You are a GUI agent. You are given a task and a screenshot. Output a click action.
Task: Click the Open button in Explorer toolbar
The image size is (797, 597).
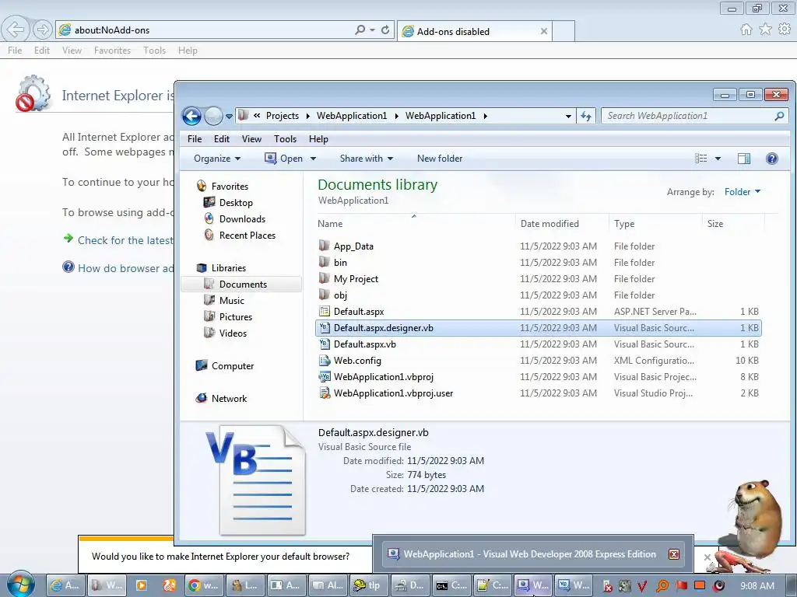click(283, 159)
